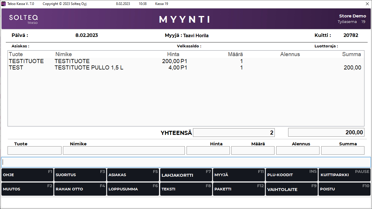Open KUITTIPARKKI receipt parking
The image size is (372, 209).
(344, 175)
